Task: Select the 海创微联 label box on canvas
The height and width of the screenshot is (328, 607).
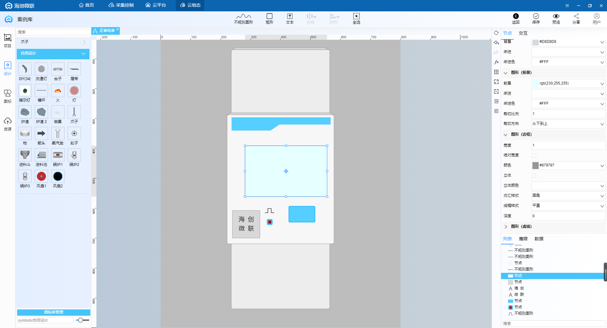Action: (x=246, y=224)
